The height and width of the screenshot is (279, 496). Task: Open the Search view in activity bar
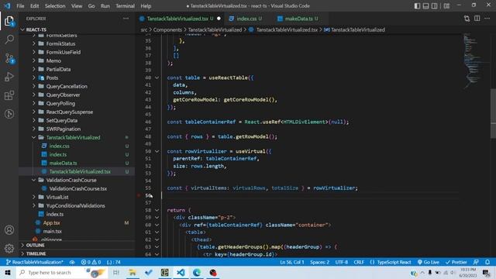(x=9, y=40)
